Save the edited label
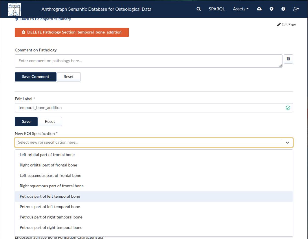 click(26, 122)
